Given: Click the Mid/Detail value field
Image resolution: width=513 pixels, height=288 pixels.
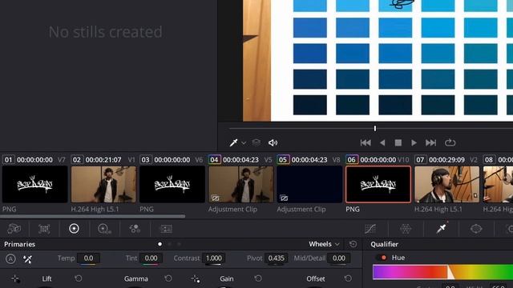Looking at the screenshot, I should tap(338, 258).
